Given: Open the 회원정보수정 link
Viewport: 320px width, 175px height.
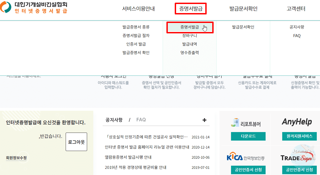Looking at the screenshot, I should click(x=16, y=158).
